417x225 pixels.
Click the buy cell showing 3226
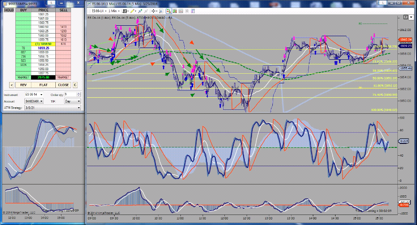tap(24, 65)
